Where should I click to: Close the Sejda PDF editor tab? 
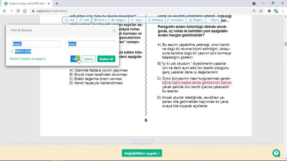coord(49,4)
